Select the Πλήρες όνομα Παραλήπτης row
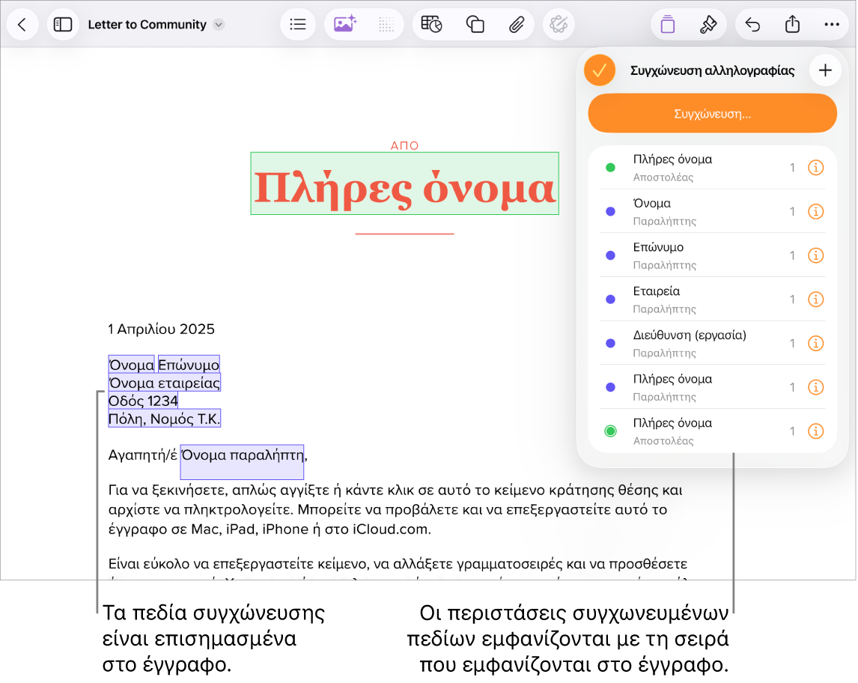This screenshot has width=858, height=683. 713,387
